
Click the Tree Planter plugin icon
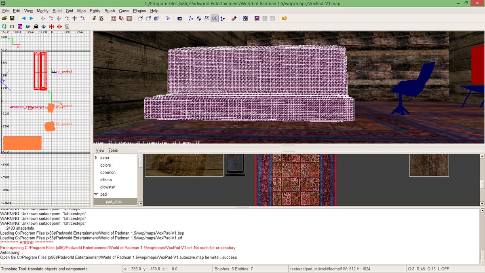(x=27, y=26)
